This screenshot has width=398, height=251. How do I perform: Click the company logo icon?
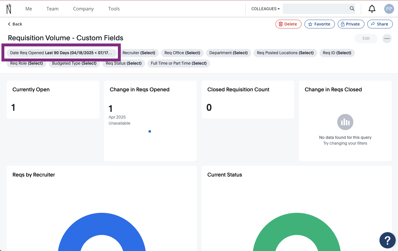(x=9, y=9)
